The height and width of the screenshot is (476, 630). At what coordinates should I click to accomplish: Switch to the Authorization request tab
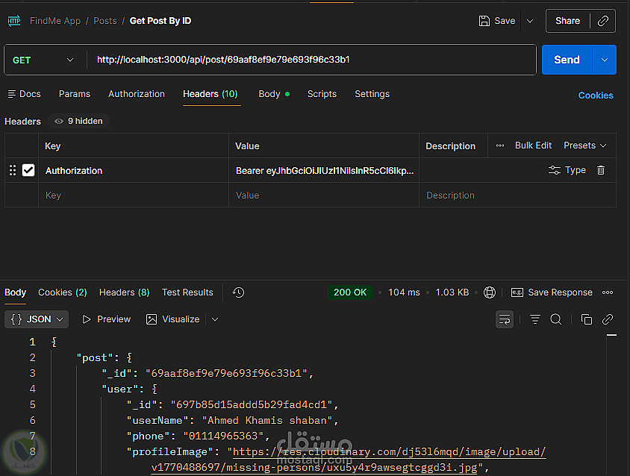coord(137,94)
